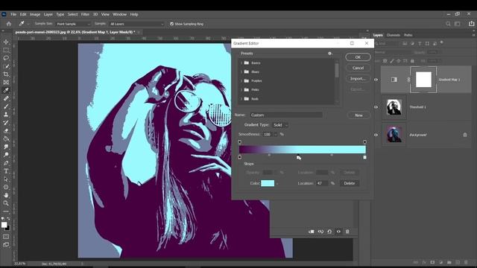The width and height of the screenshot is (477, 268).
Task: Select the Clone Stamp tool
Action: coord(6,115)
